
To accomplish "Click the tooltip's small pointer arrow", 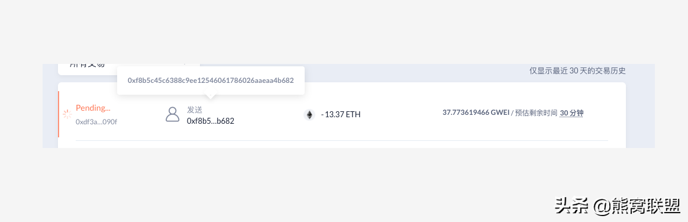I will (211, 96).
